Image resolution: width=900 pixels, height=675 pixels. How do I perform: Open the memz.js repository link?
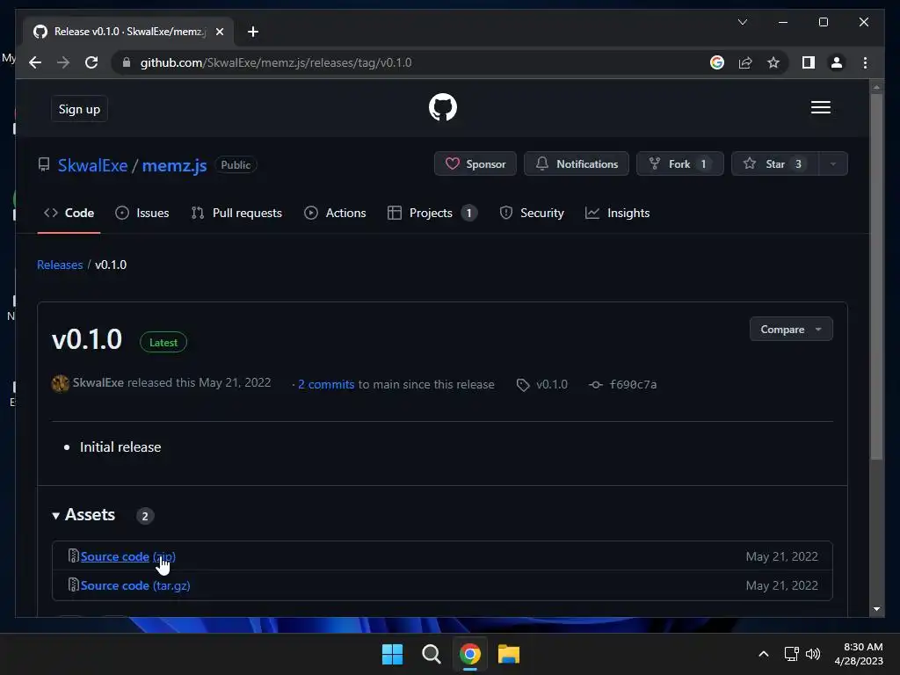coord(175,165)
